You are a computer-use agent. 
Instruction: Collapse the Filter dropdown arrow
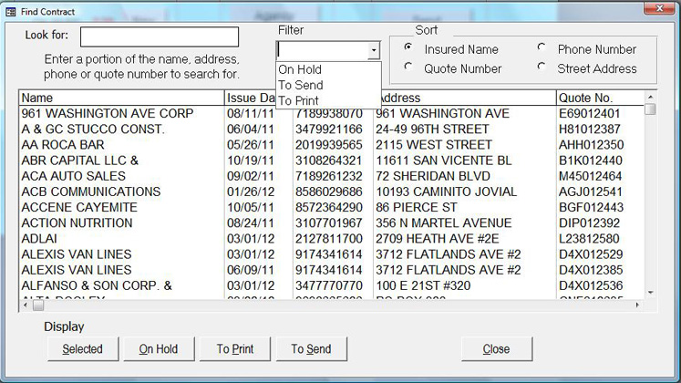(374, 51)
